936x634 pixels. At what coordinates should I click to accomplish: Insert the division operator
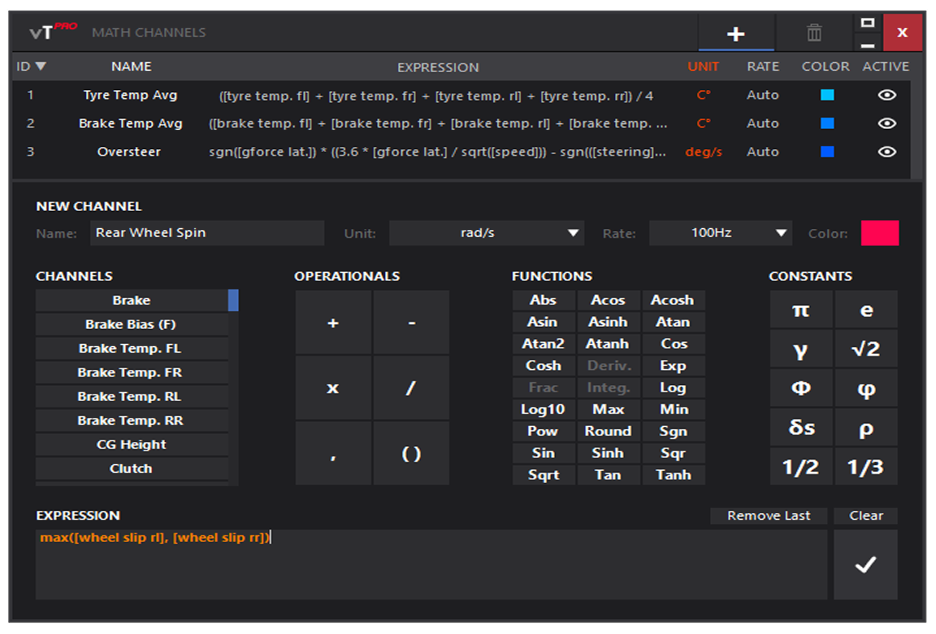[x=411, y=387]
